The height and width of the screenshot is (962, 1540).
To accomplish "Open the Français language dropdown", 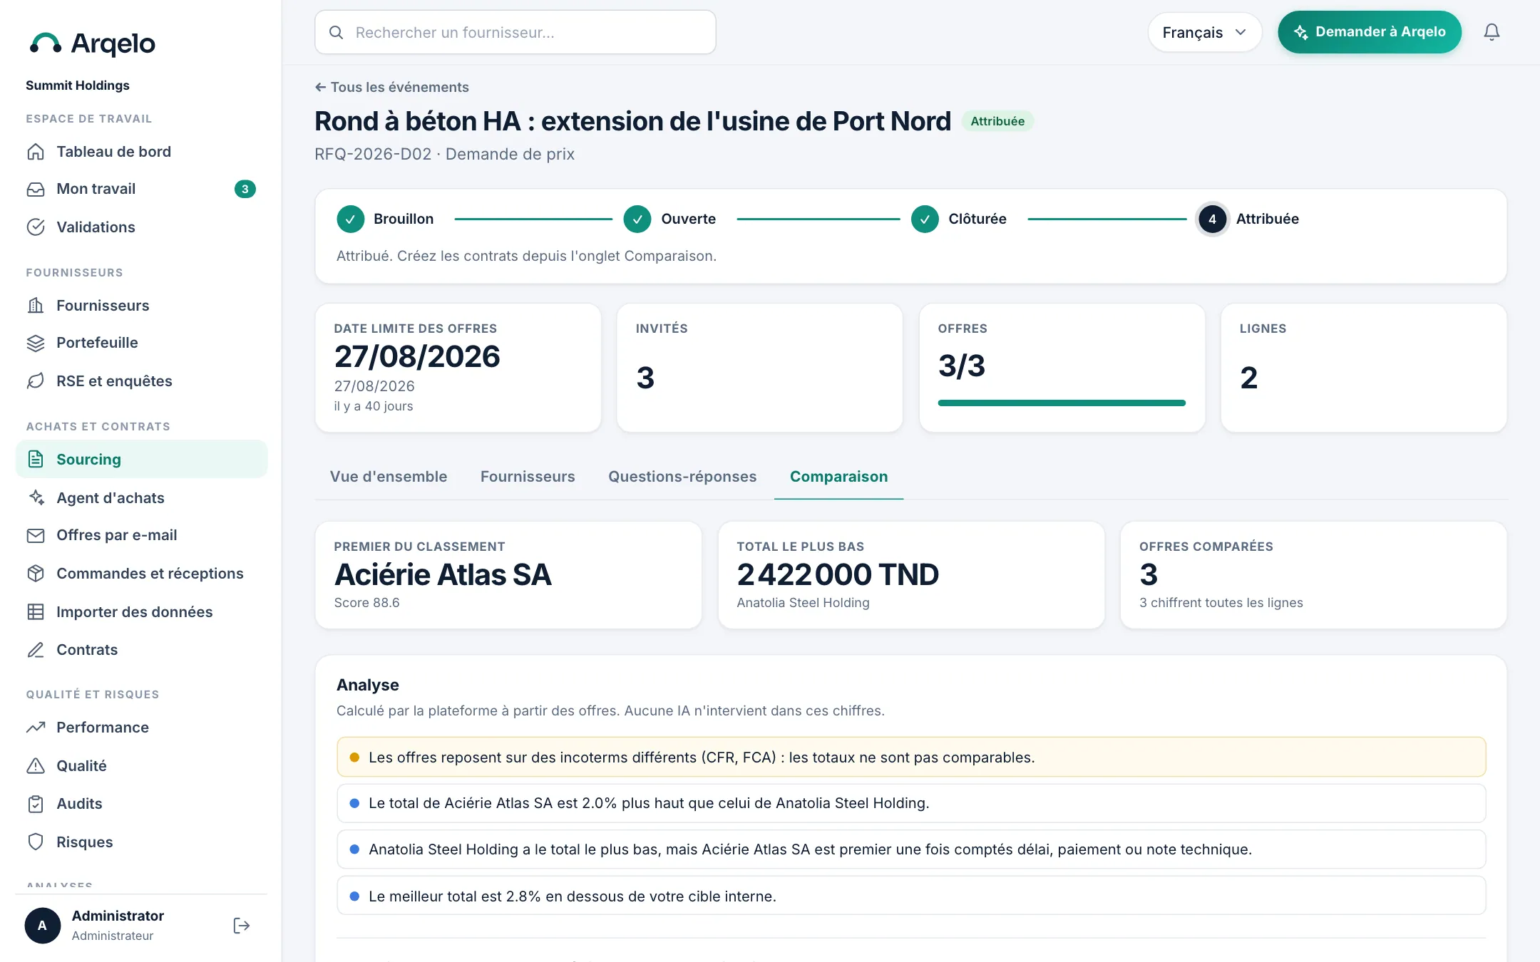I will (x=1204, y=32).
